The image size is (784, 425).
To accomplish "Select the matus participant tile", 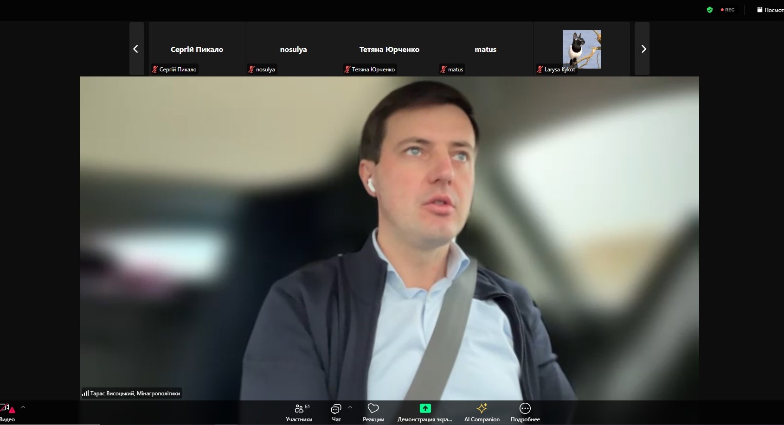I will point(485,49).
